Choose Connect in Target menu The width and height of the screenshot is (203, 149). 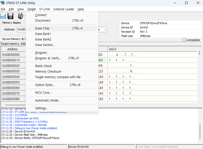(x=62, y=15)
